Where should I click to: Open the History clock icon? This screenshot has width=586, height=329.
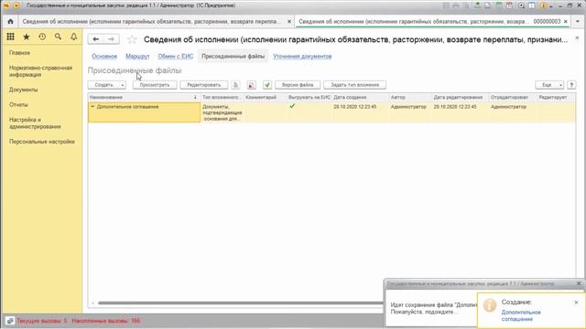[42, 37]
